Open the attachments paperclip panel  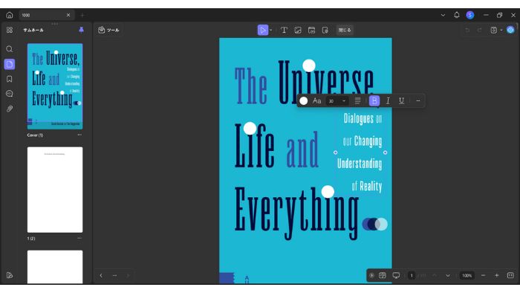click(9, 109)
